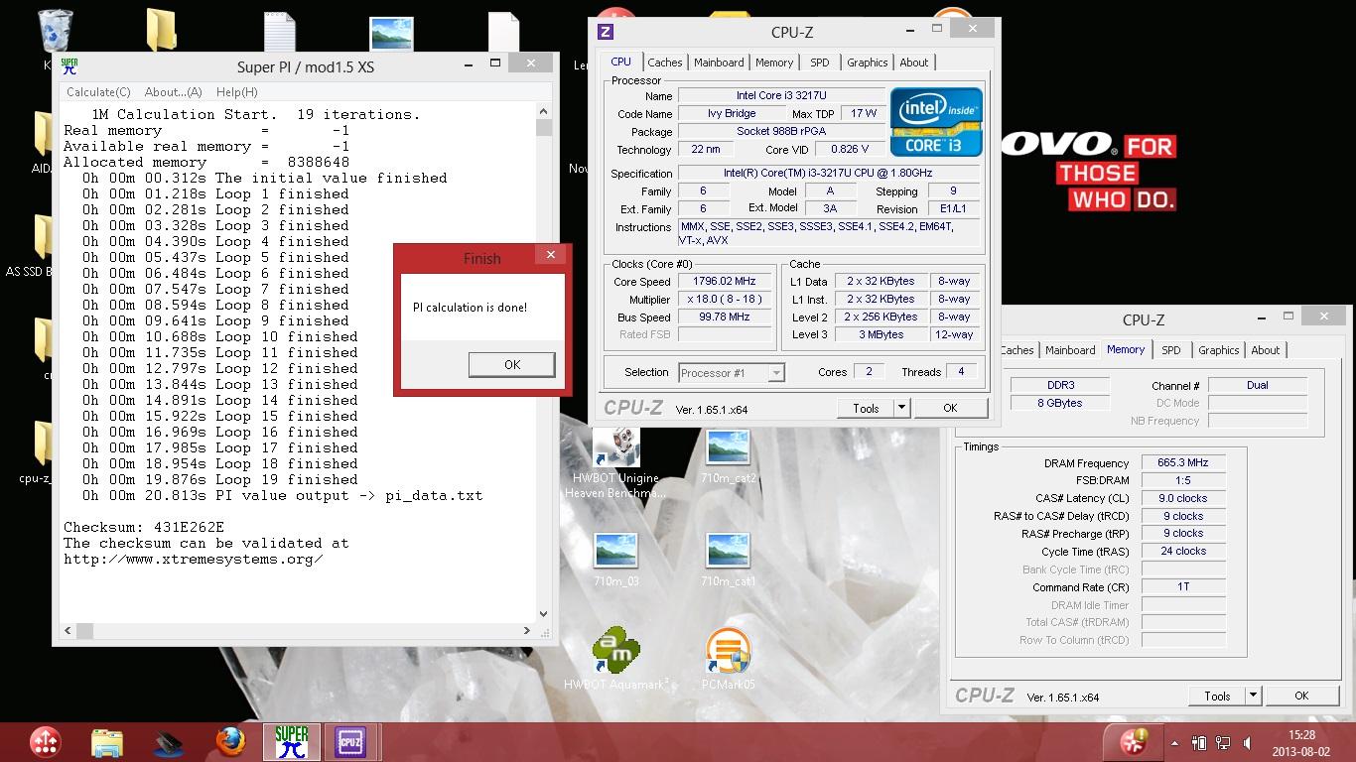Click the DRAM Frequency value 665.3 MHz
The image size is (1356, 762).
click(x=1182, y=462)
